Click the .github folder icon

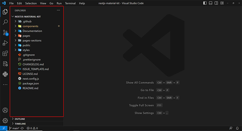[x=20, y=21]
